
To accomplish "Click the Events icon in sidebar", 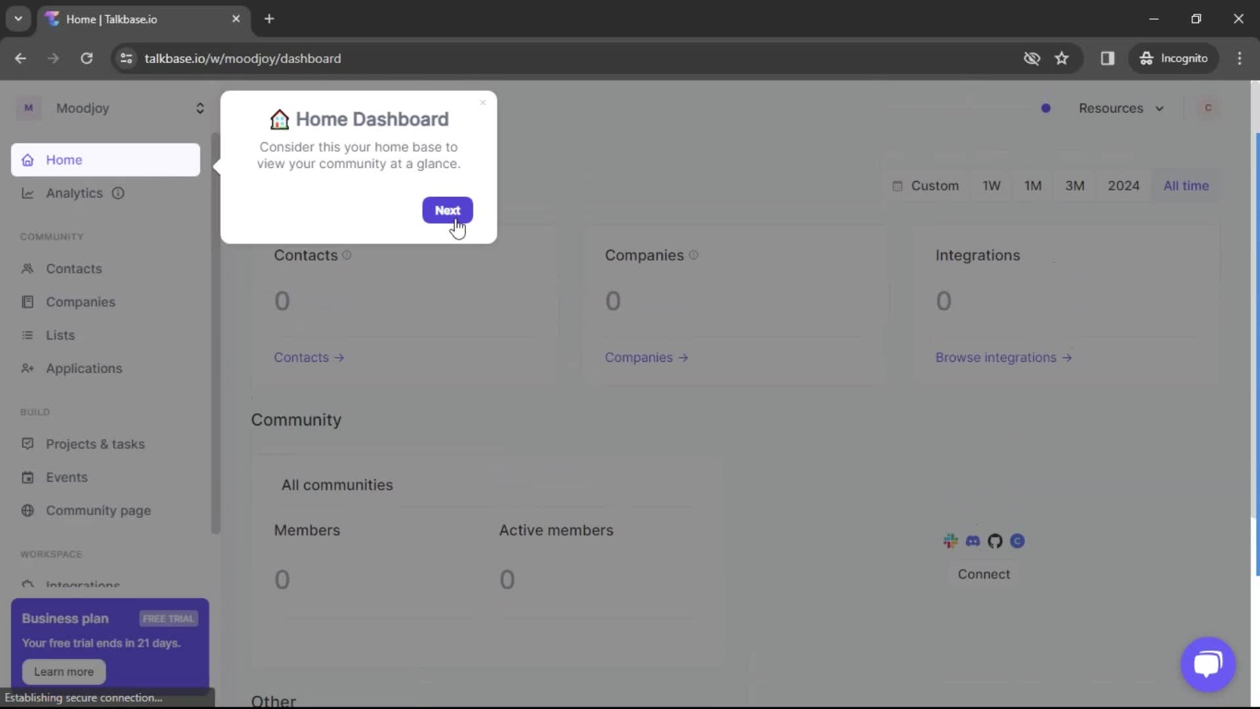I will coord(28,476).
